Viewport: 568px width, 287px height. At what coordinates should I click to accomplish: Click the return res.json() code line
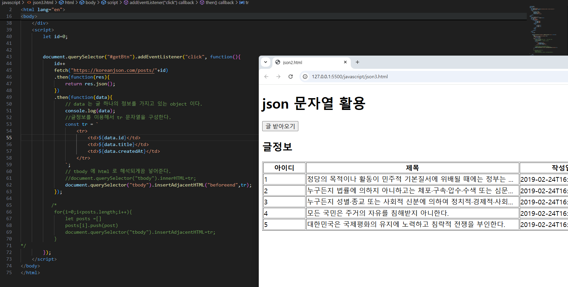pos(90,84)
